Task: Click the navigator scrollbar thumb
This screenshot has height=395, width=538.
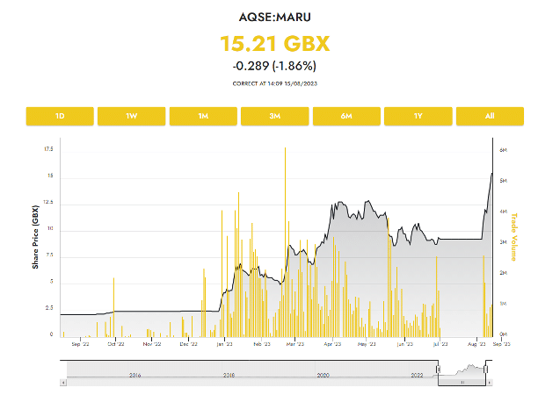Action: click(463, 382)
